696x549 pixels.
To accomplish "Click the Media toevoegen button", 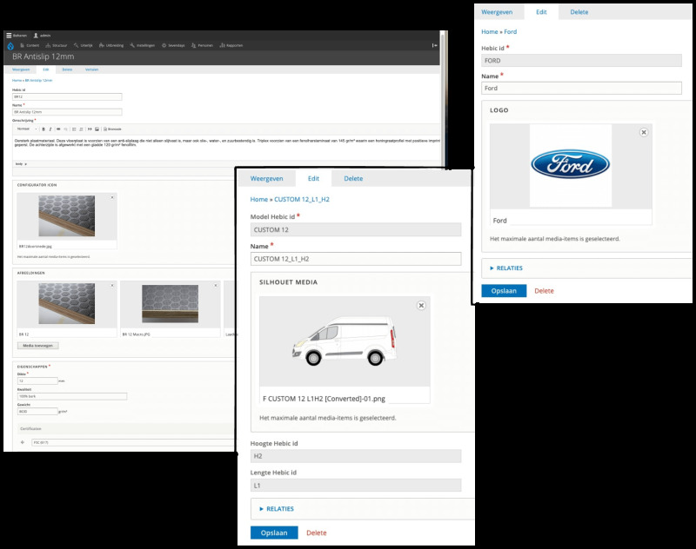I will click(37, 346).
